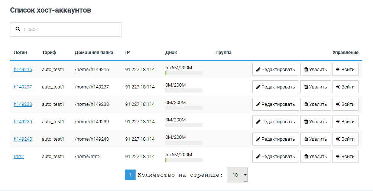Image resolution: width=373 pixels, height=191 pixels.
Task: Click pencil icon in h149239 row
Action: (x=259, y=122)
